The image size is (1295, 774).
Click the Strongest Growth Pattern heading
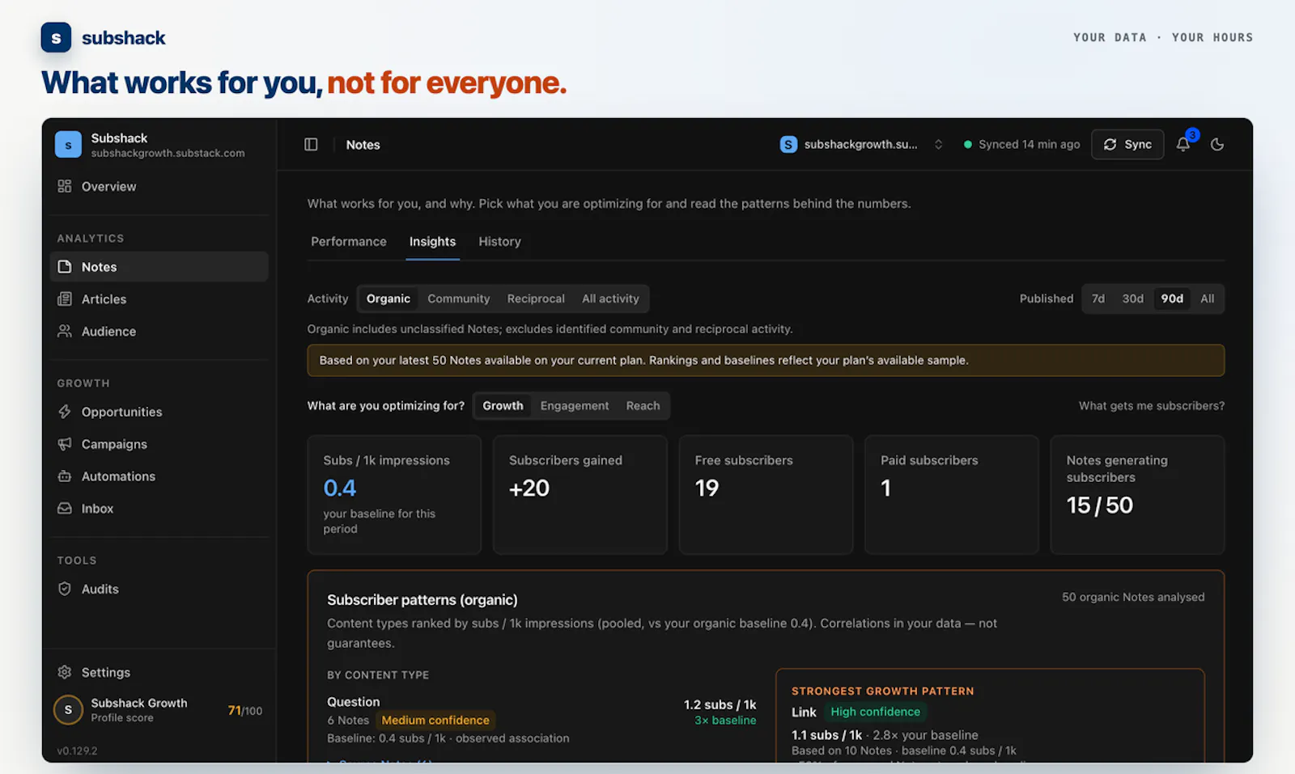point(882,691)
